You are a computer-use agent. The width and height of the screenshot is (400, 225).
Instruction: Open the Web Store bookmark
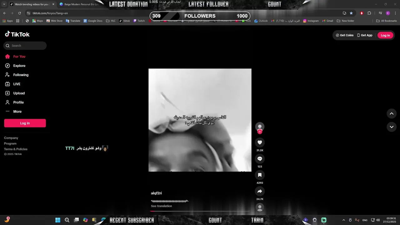(x=54, y=21)
